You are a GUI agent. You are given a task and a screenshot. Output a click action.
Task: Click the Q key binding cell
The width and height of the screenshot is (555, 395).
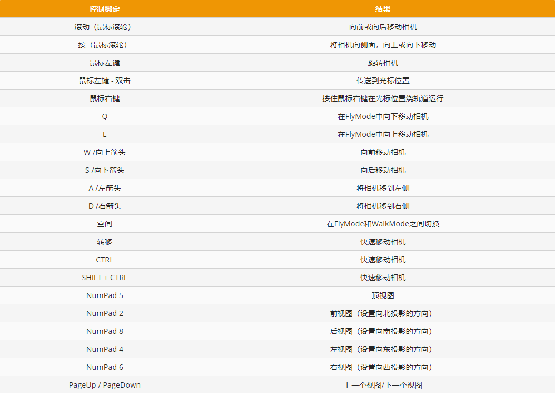[105, 116]
